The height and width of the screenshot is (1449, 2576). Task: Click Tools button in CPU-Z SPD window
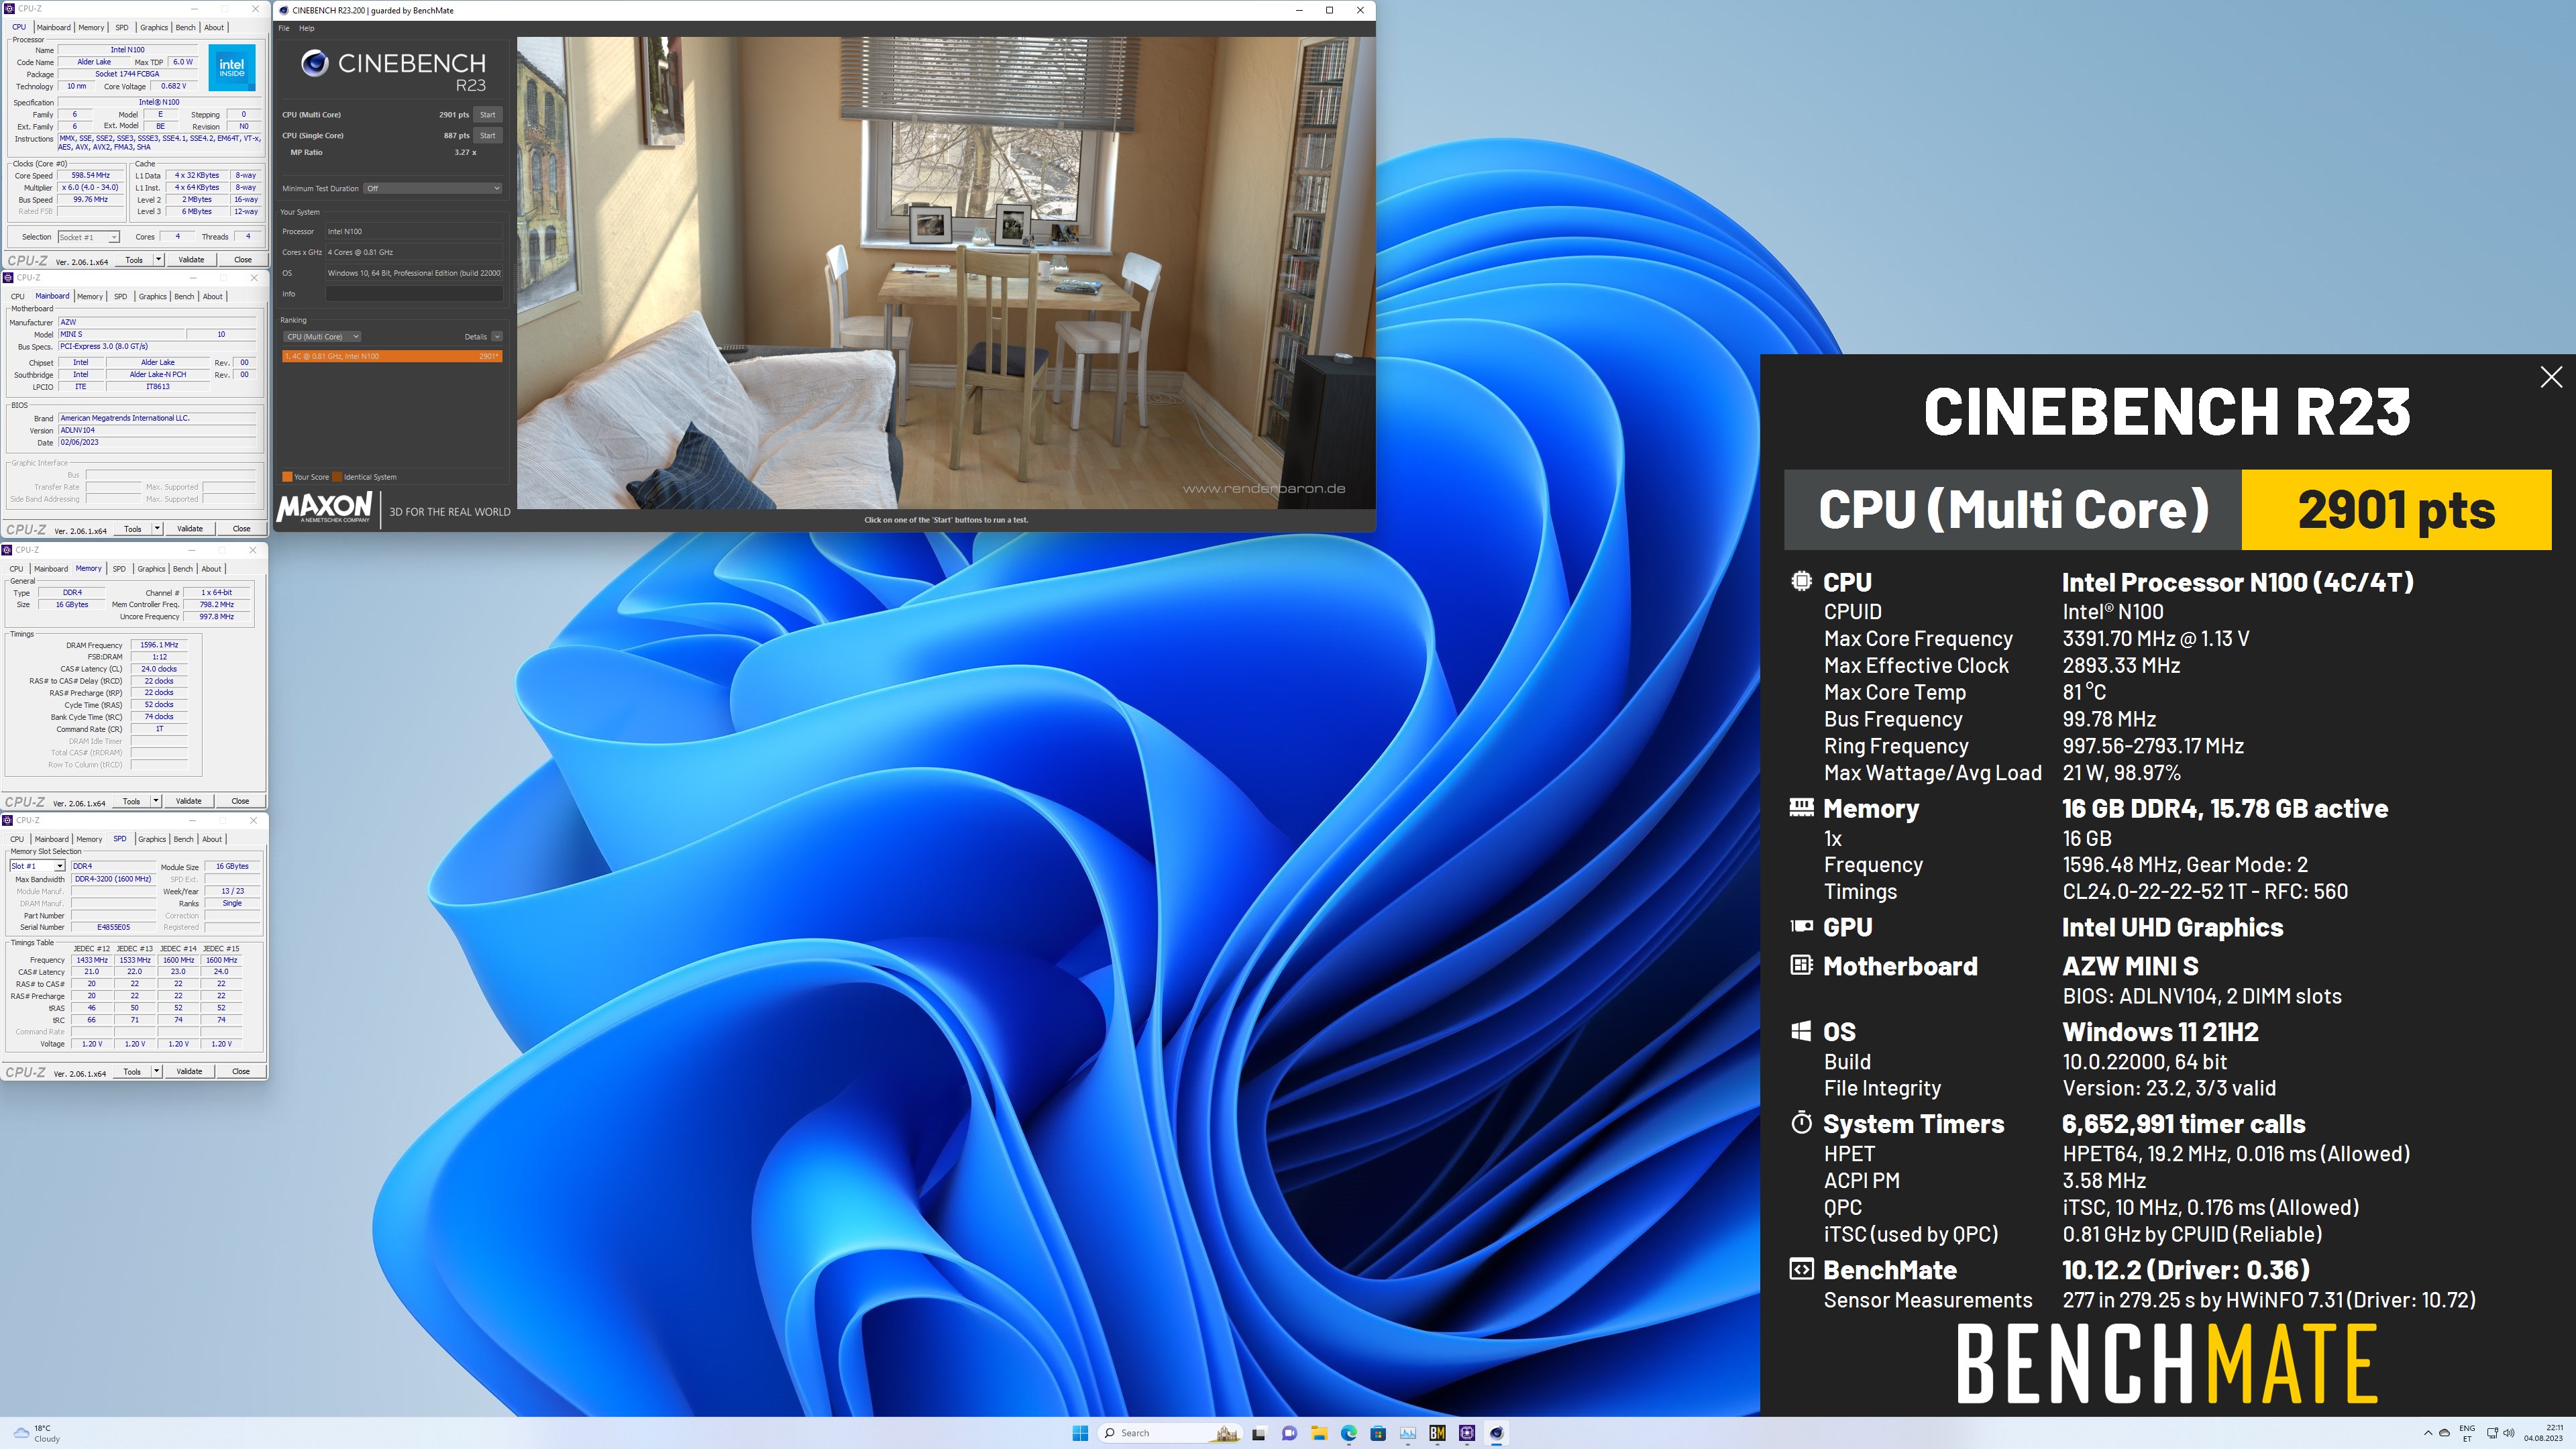click(x=132, y=1071)
